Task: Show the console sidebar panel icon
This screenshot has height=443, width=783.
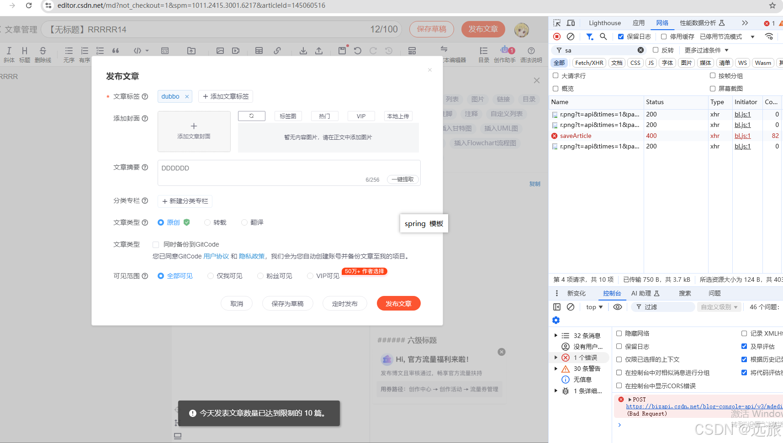Action: 557,307
